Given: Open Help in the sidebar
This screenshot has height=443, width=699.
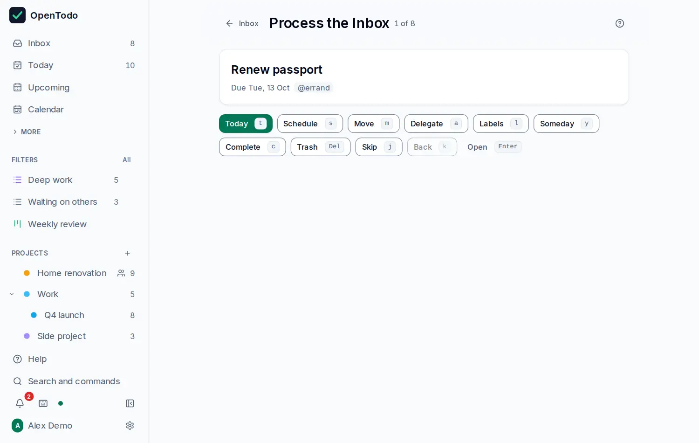Looking at the screenshot, I should (x=74, y=359).
